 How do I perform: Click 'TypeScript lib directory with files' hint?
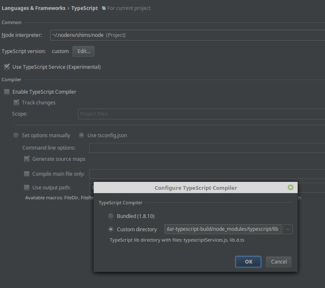click(177, 240)
